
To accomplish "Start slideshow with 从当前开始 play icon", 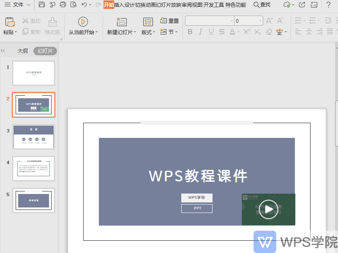I will point(83,22).
